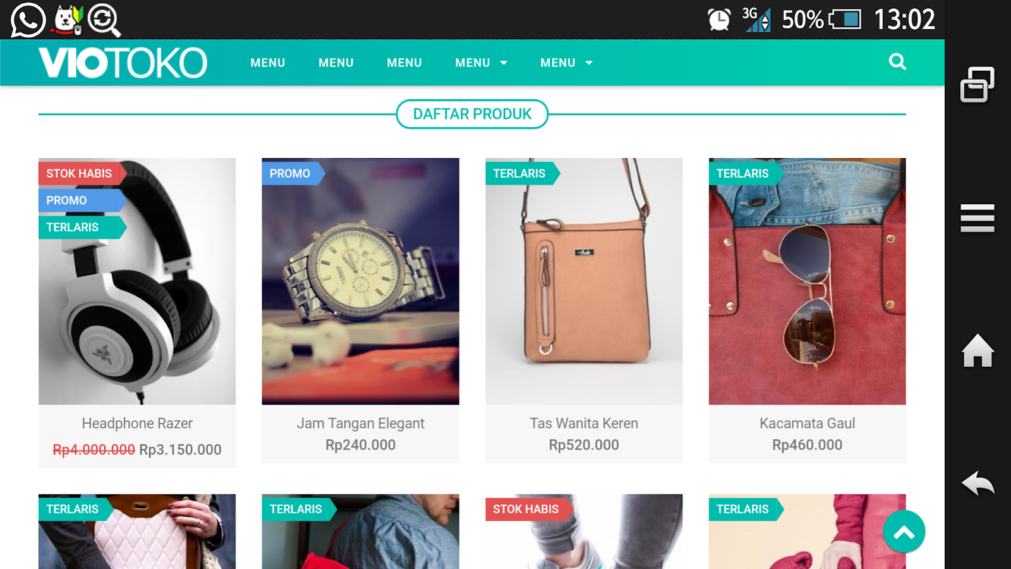
Task: Tap the 3G signal indicator
Action: click(x=756, y=20)
